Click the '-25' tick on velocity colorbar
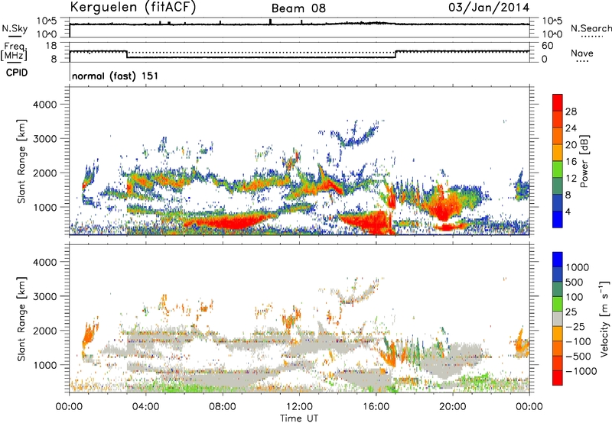 pos(575,326)
